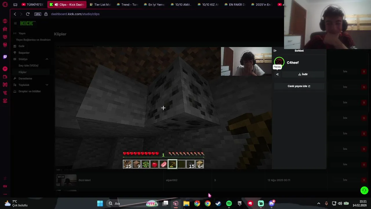Open Yayın in the dashboard menu
Screen dimensions: 371x209
(22, 33)
